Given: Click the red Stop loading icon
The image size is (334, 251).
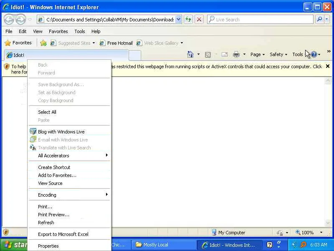Looking at the screenshot, I should point(199,19).
